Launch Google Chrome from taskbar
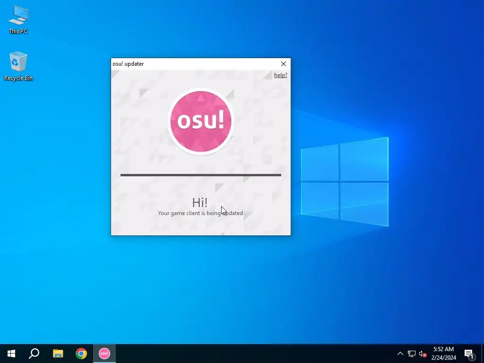484x363 pixels. [x=81, y=354]
